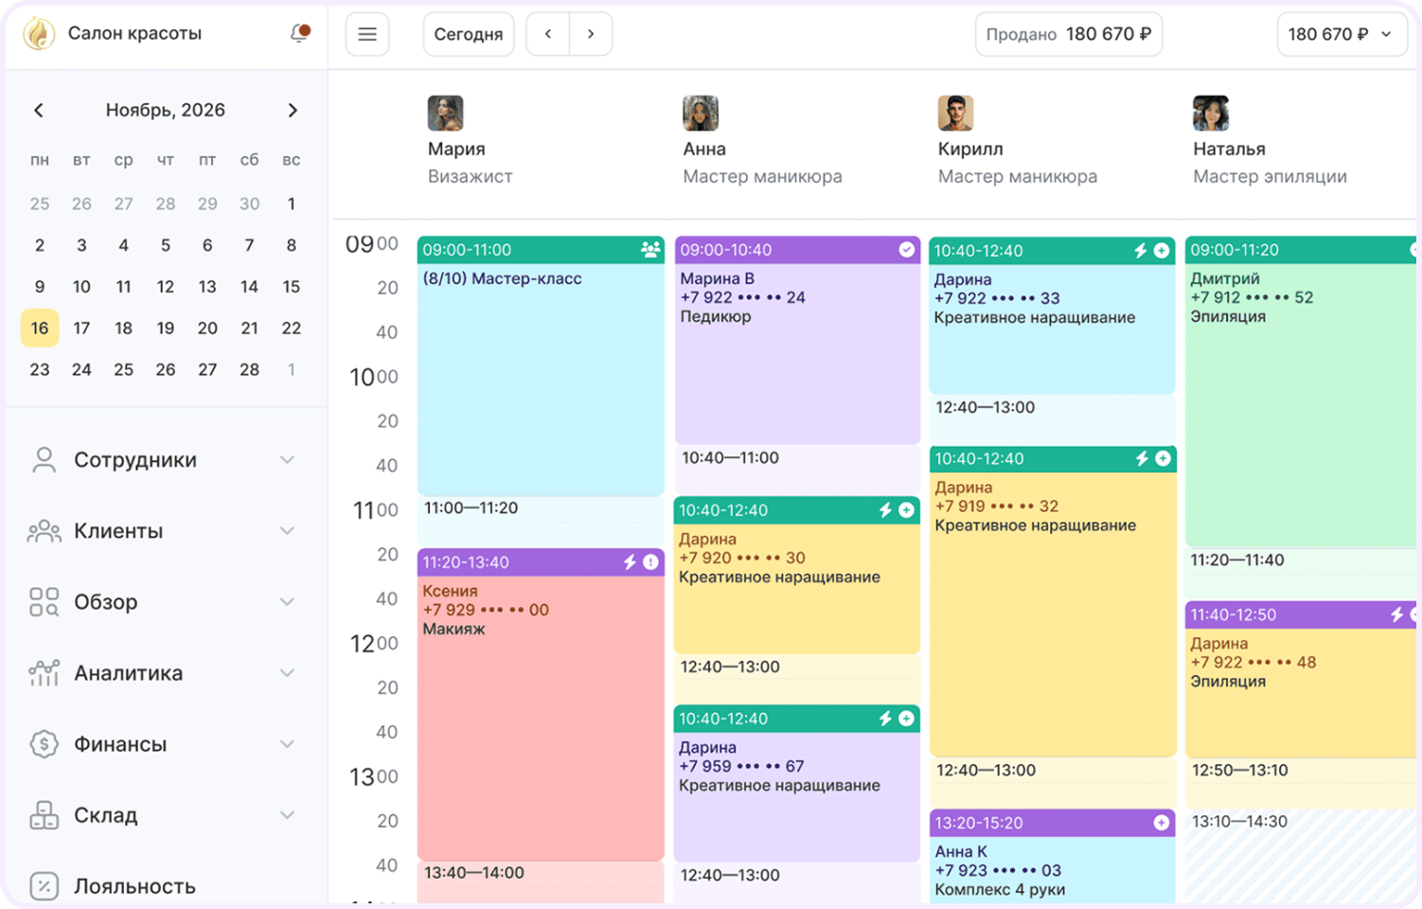Open the Мастер-класс appointment block

(x=541, y=365)
